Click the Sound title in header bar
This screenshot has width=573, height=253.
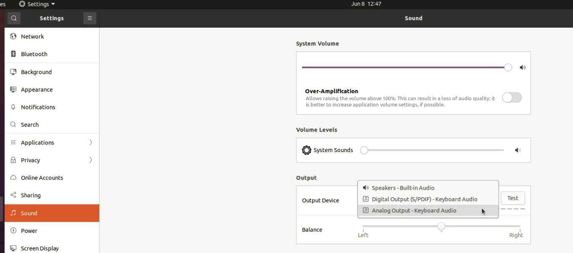click(x=413, y=18)
